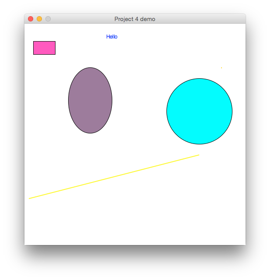Click the Project 4 demo title
Image resolution: width=270 pixels, height=280 pixels.
tap(135, 19)
